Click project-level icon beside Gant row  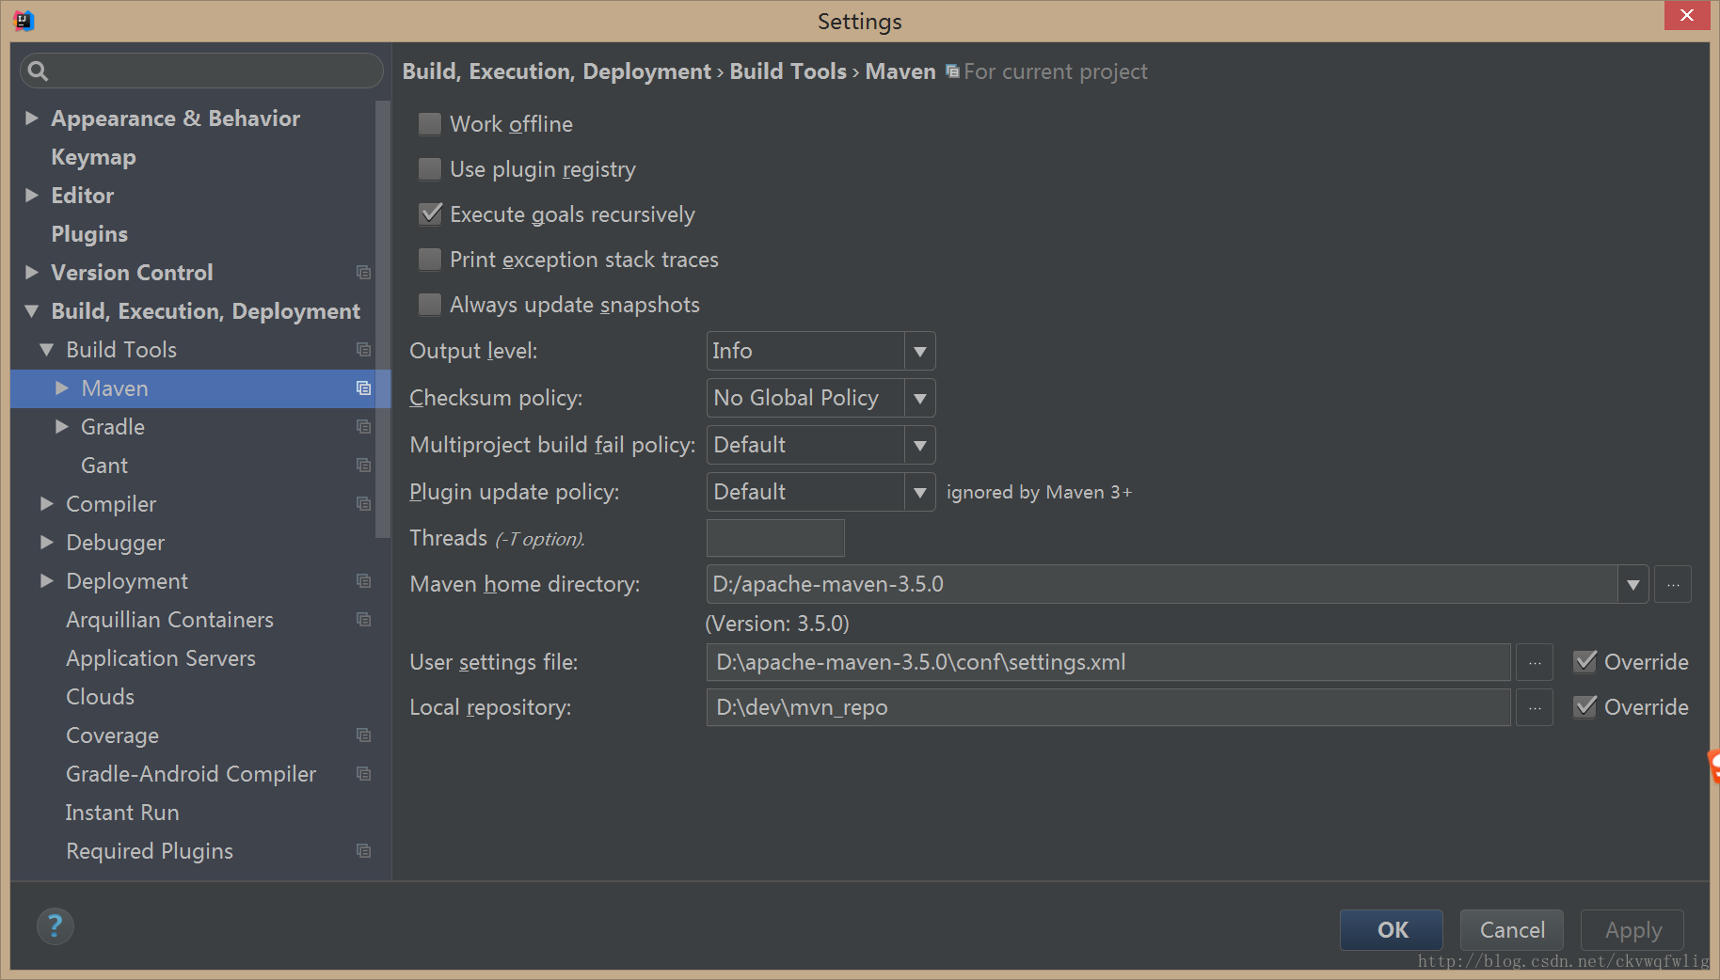click(x=363, y=466)
